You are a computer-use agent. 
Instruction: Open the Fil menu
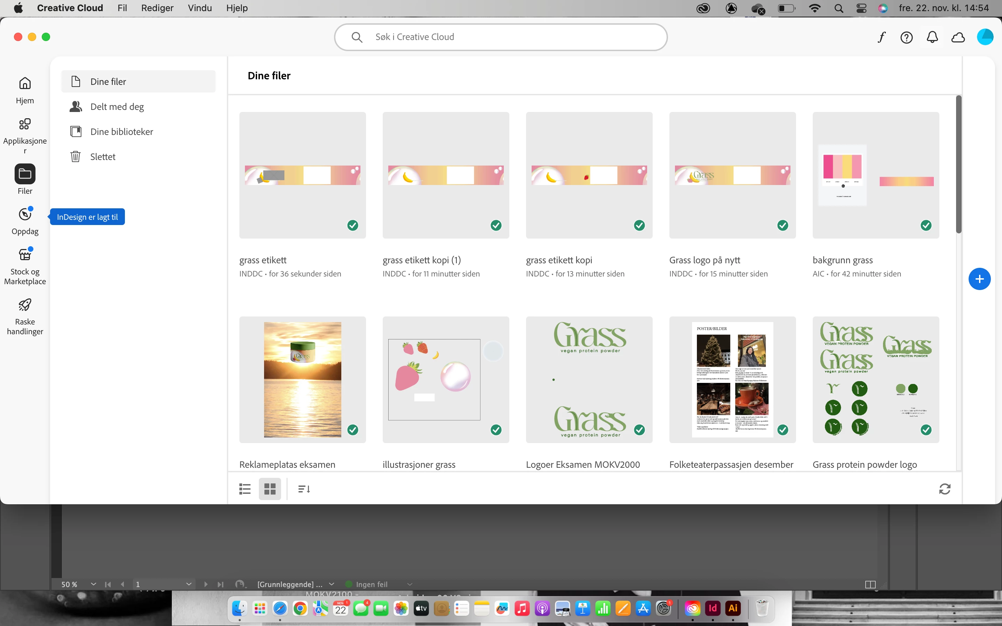122,8
